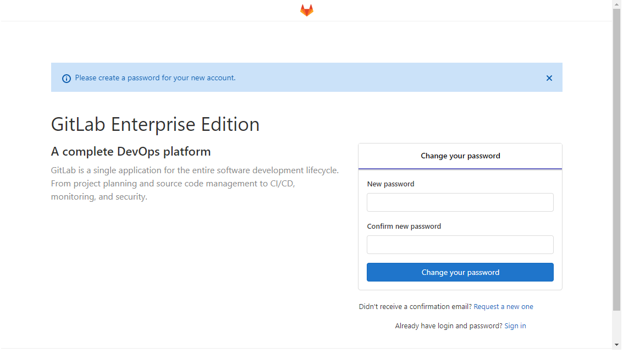The width and height of the screenshot is (623, 353).
Task: Select the Change your password tab
Action: [x=460, y=156]
